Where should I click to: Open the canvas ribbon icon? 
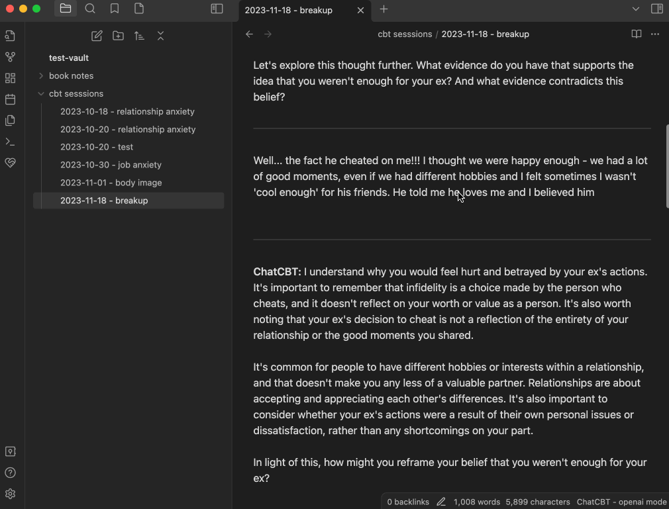click(x=10, y=78)
